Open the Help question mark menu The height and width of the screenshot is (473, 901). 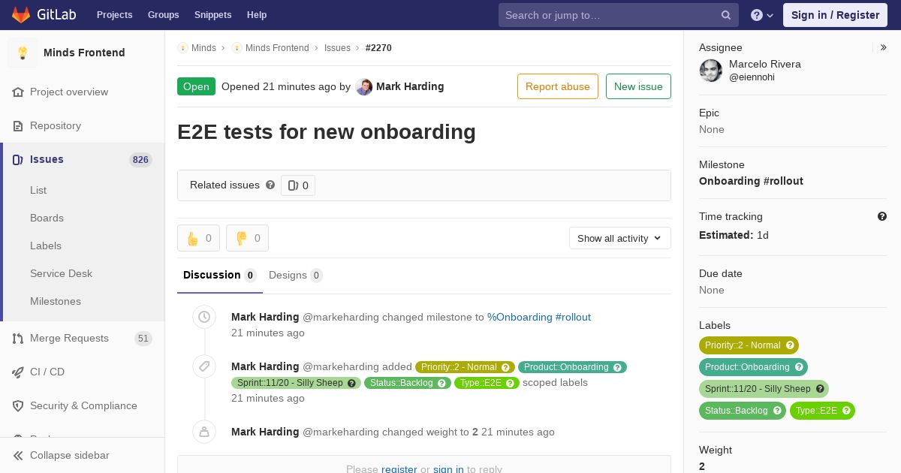[x=762, y=15]
